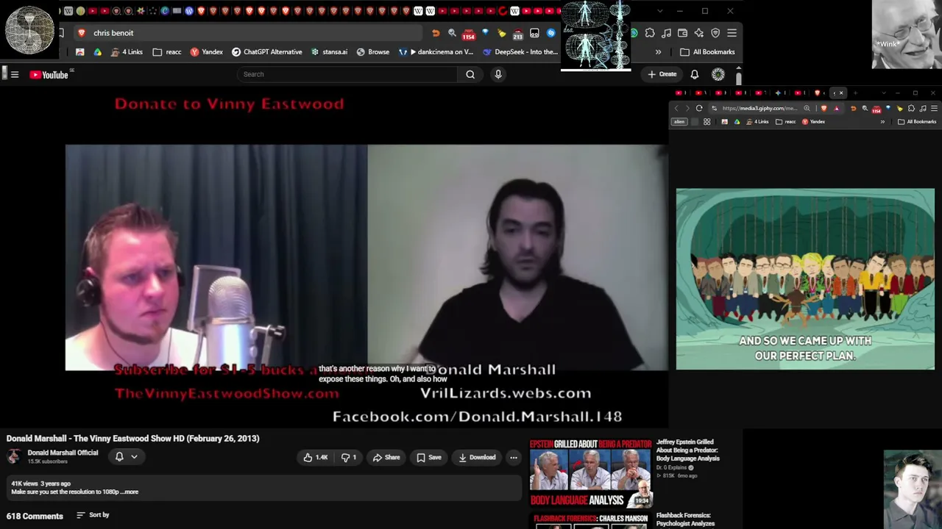The width and height of the screenshot is (942, 529).
Task: Open the Donald Marshall Official channel avatar
Action: pos(14,456)
